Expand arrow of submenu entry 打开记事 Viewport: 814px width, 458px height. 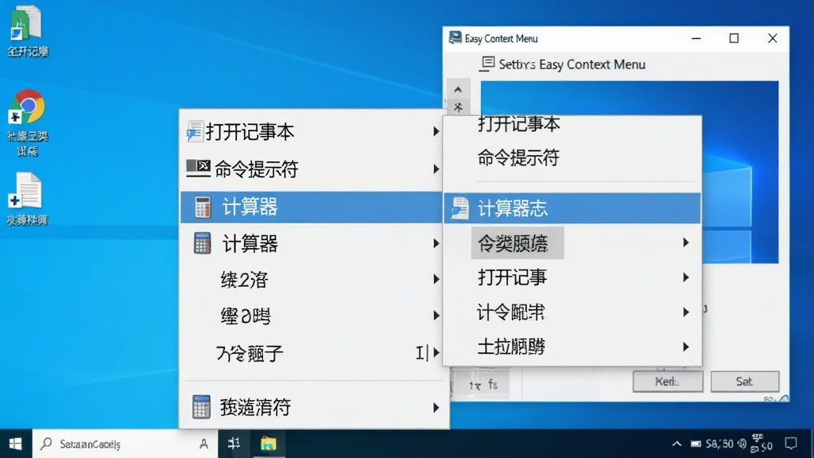click(x=686, y=278)
